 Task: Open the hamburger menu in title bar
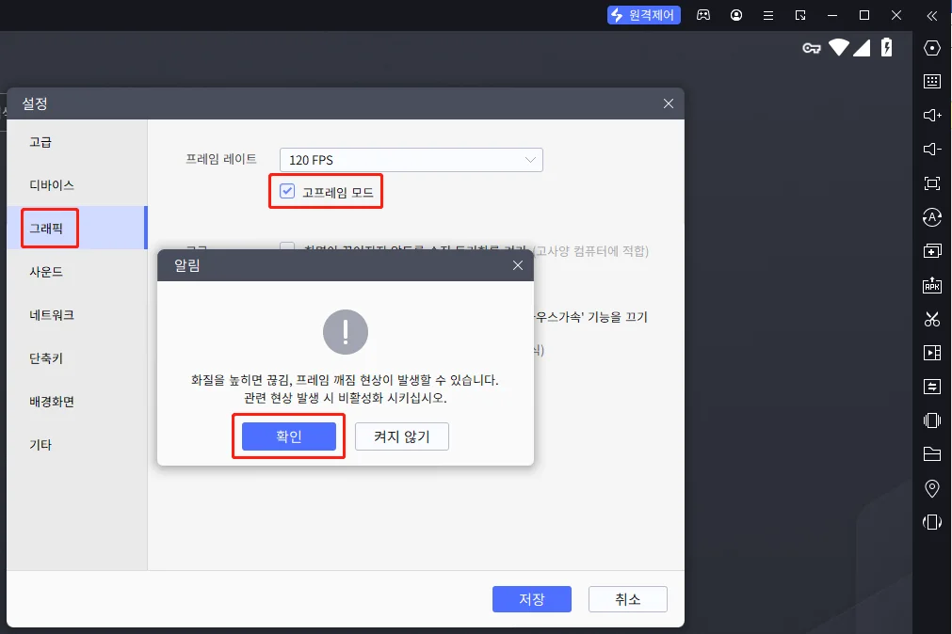[x=768, y=16]
